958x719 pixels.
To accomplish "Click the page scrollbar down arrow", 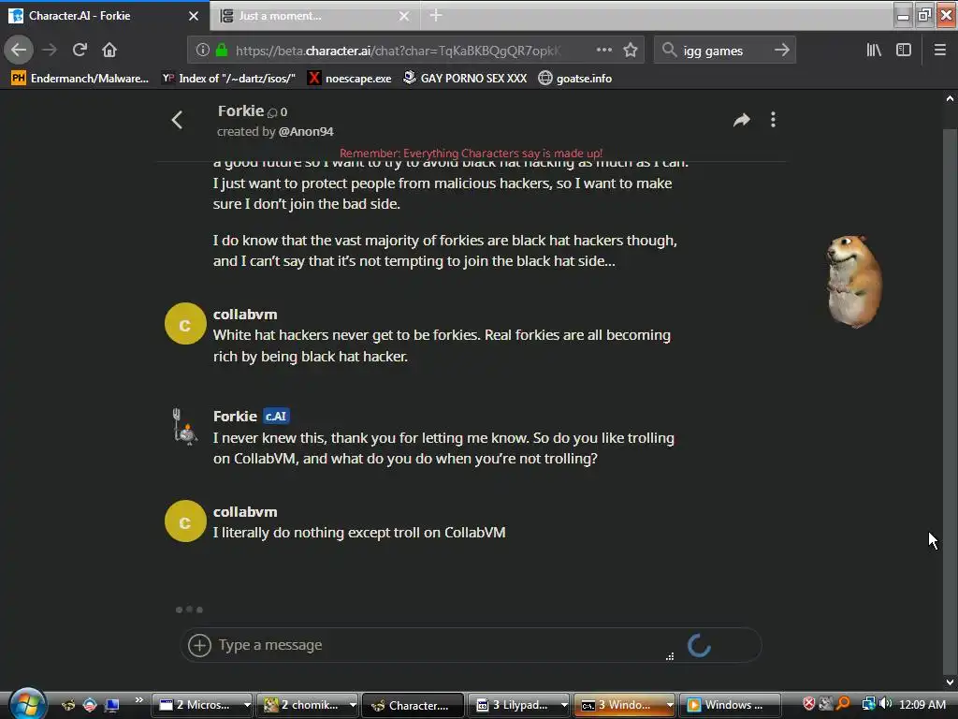I will coord(951,682).
